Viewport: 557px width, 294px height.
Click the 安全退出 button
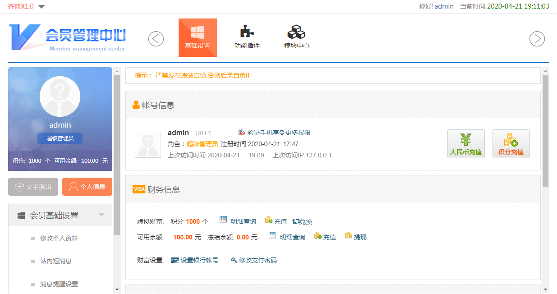click(x=33, y=187)
